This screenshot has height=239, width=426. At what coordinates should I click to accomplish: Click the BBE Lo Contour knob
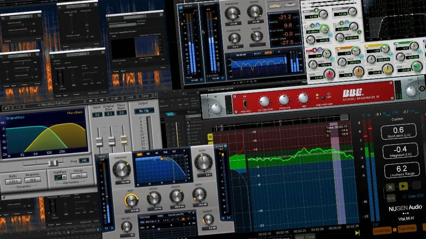[x=264, y=102]
